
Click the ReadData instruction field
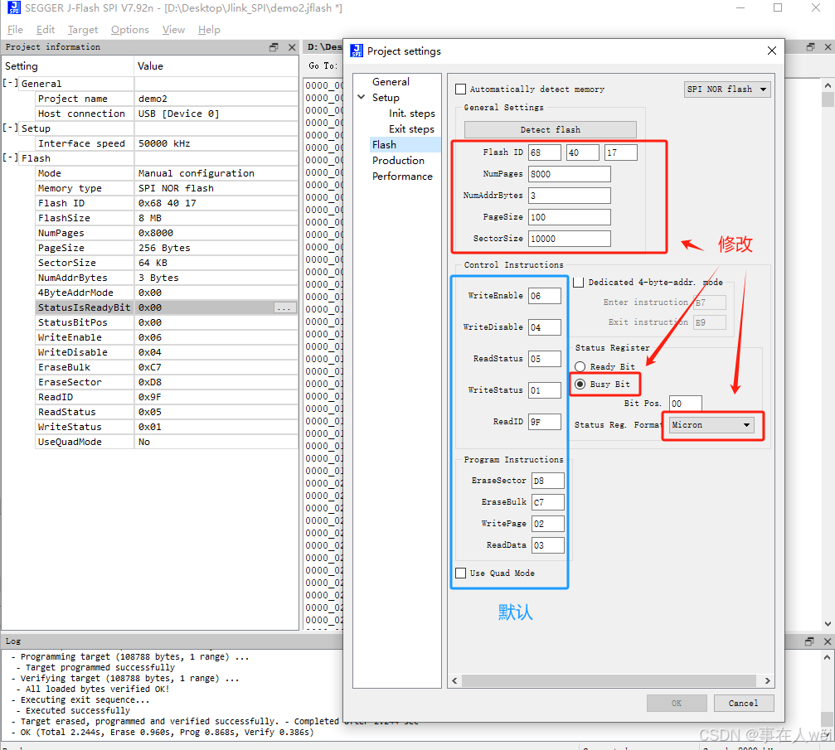pyautogui.click(x=548, y=545)
